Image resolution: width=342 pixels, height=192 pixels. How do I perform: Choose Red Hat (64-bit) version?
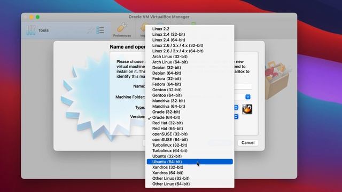(x=190, y=129)
